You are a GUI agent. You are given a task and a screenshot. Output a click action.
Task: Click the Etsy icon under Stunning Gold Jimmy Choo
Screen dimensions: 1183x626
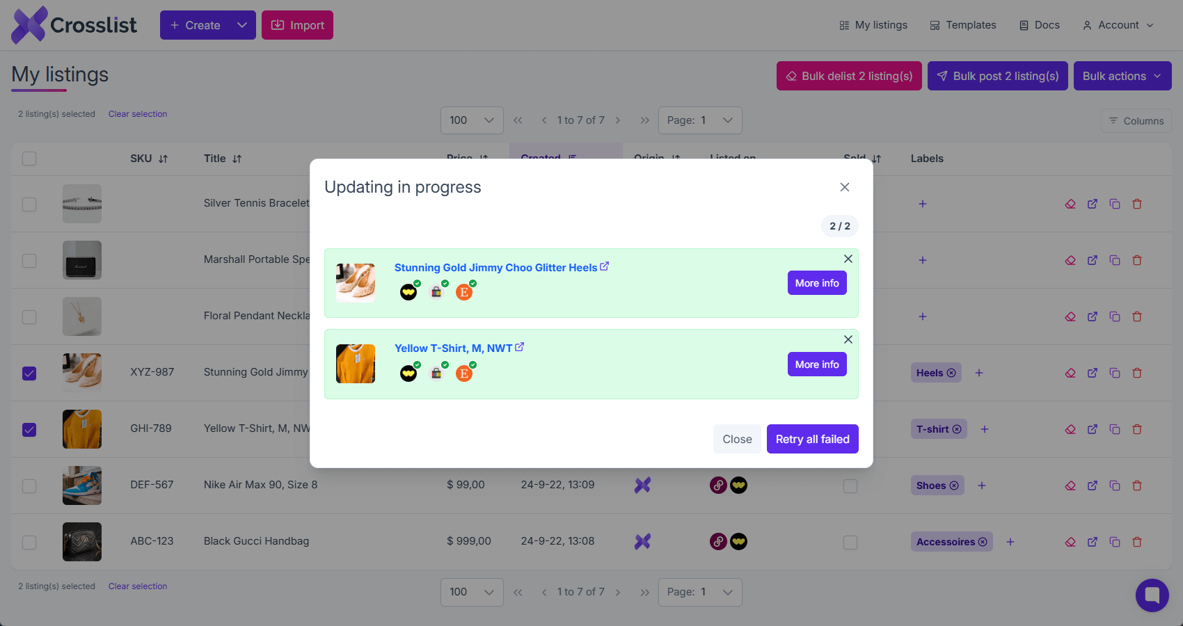(464, 292)
